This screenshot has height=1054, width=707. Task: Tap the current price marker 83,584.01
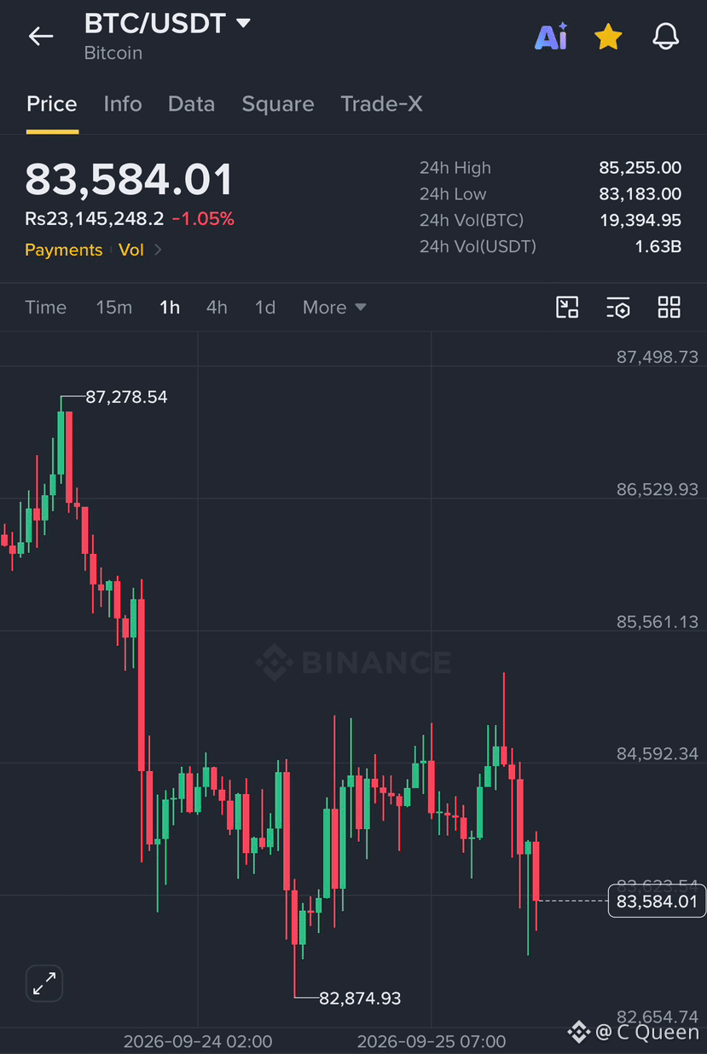657,901
